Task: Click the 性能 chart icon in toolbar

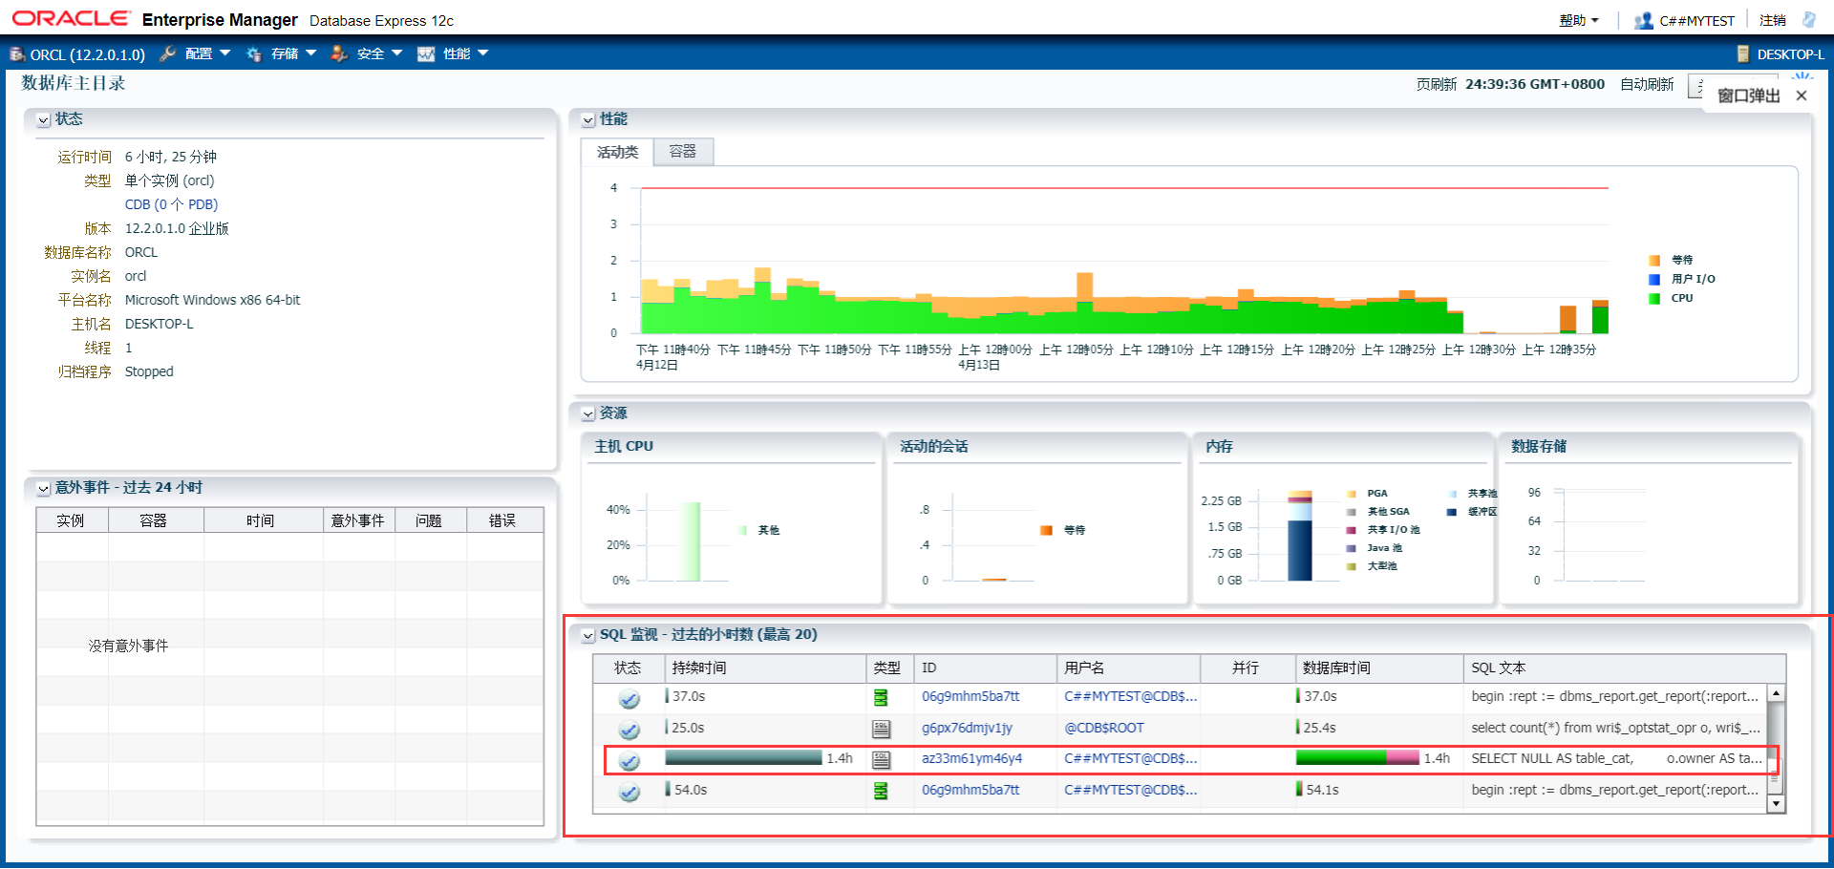Action: coord(426,53)
